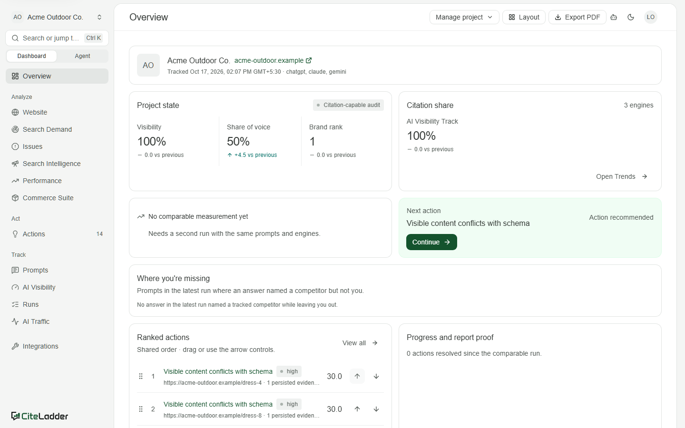Image resolution: width=685 pixels, height=428 pixels.
Task: Go to the Prompts page
Action: [x=57, y=270]
